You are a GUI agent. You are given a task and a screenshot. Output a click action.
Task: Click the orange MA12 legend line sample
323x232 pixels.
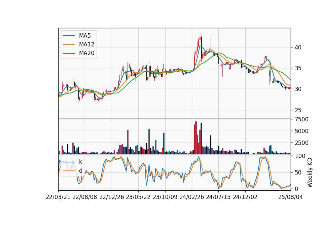(x=69, y=44)
